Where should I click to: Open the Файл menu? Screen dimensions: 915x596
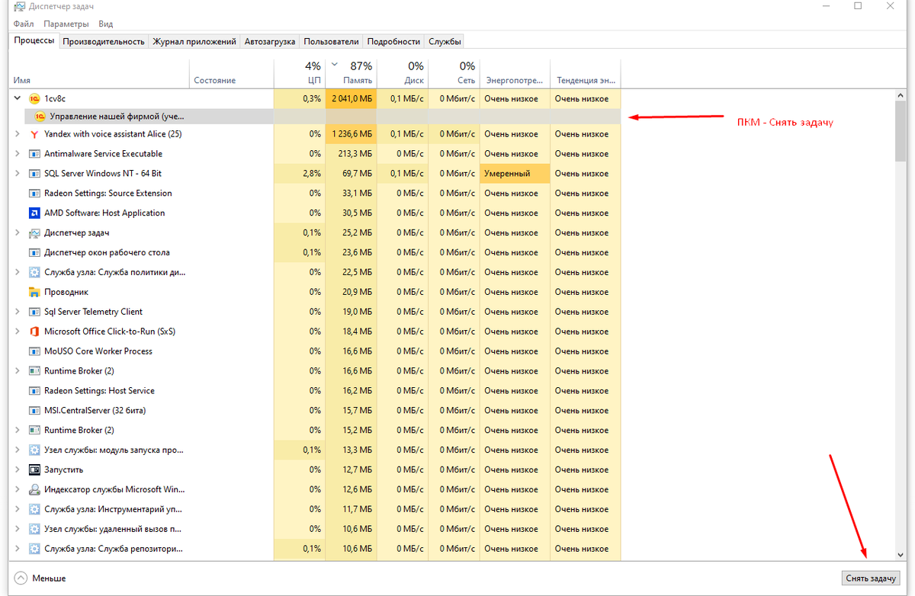coord(24,24)
